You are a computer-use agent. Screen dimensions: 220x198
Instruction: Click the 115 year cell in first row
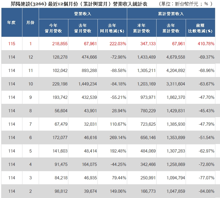tap(12, 44)
